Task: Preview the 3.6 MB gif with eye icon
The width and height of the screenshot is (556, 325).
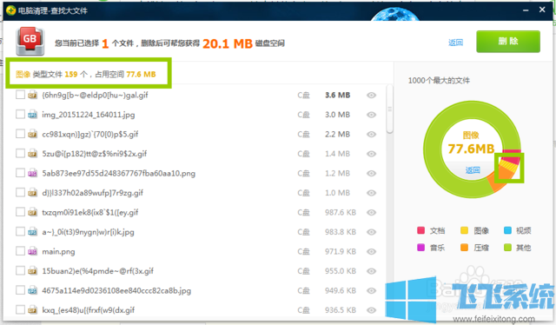Action: tap(371, 95)
